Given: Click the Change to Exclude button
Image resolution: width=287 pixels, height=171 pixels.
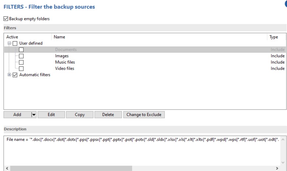Looking at the screenshot, I should click(144, 115).
